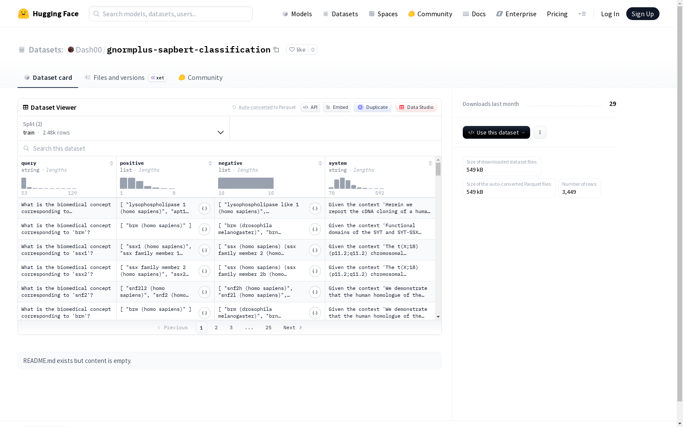Expand the Use this dataset dropdown
The height and width of the screenshot is (427, 683).
coord(496,132)
